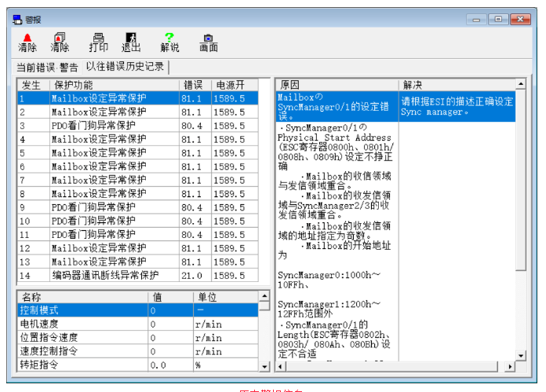Select history row 6 Mailbox设定异常保护
Viewport: 546px width, 392px height.
pos(138,167)
